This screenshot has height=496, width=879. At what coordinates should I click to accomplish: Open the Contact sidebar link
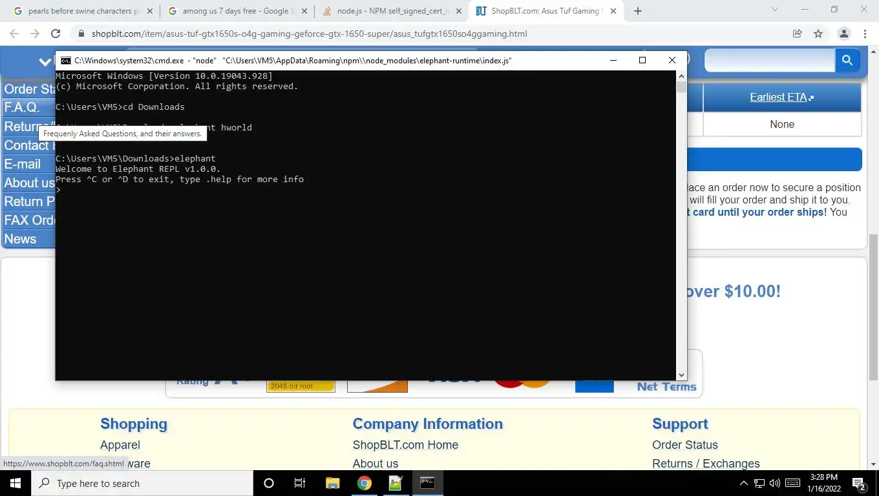coord(29,145)
